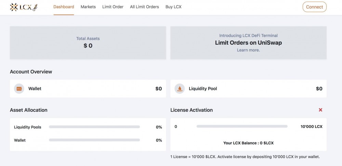Click the License Activation heading
Viewport: 342px width, 166px height.
coord(192,110)
